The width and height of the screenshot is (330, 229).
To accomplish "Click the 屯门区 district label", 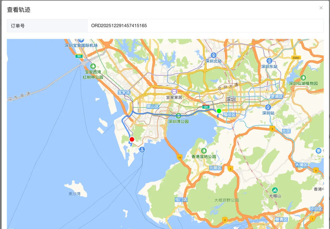I will tap(181, 200).
